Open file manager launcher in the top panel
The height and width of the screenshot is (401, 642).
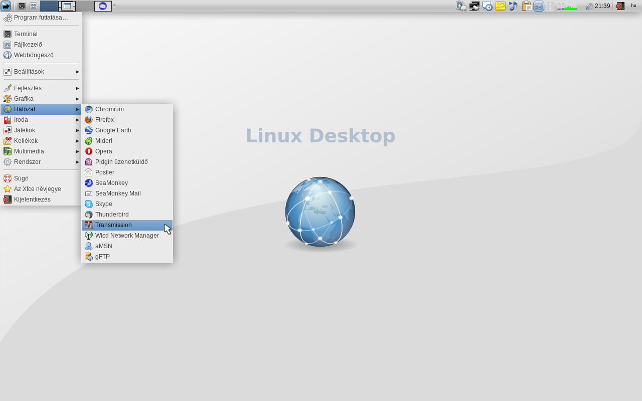[x=33, y=6]
